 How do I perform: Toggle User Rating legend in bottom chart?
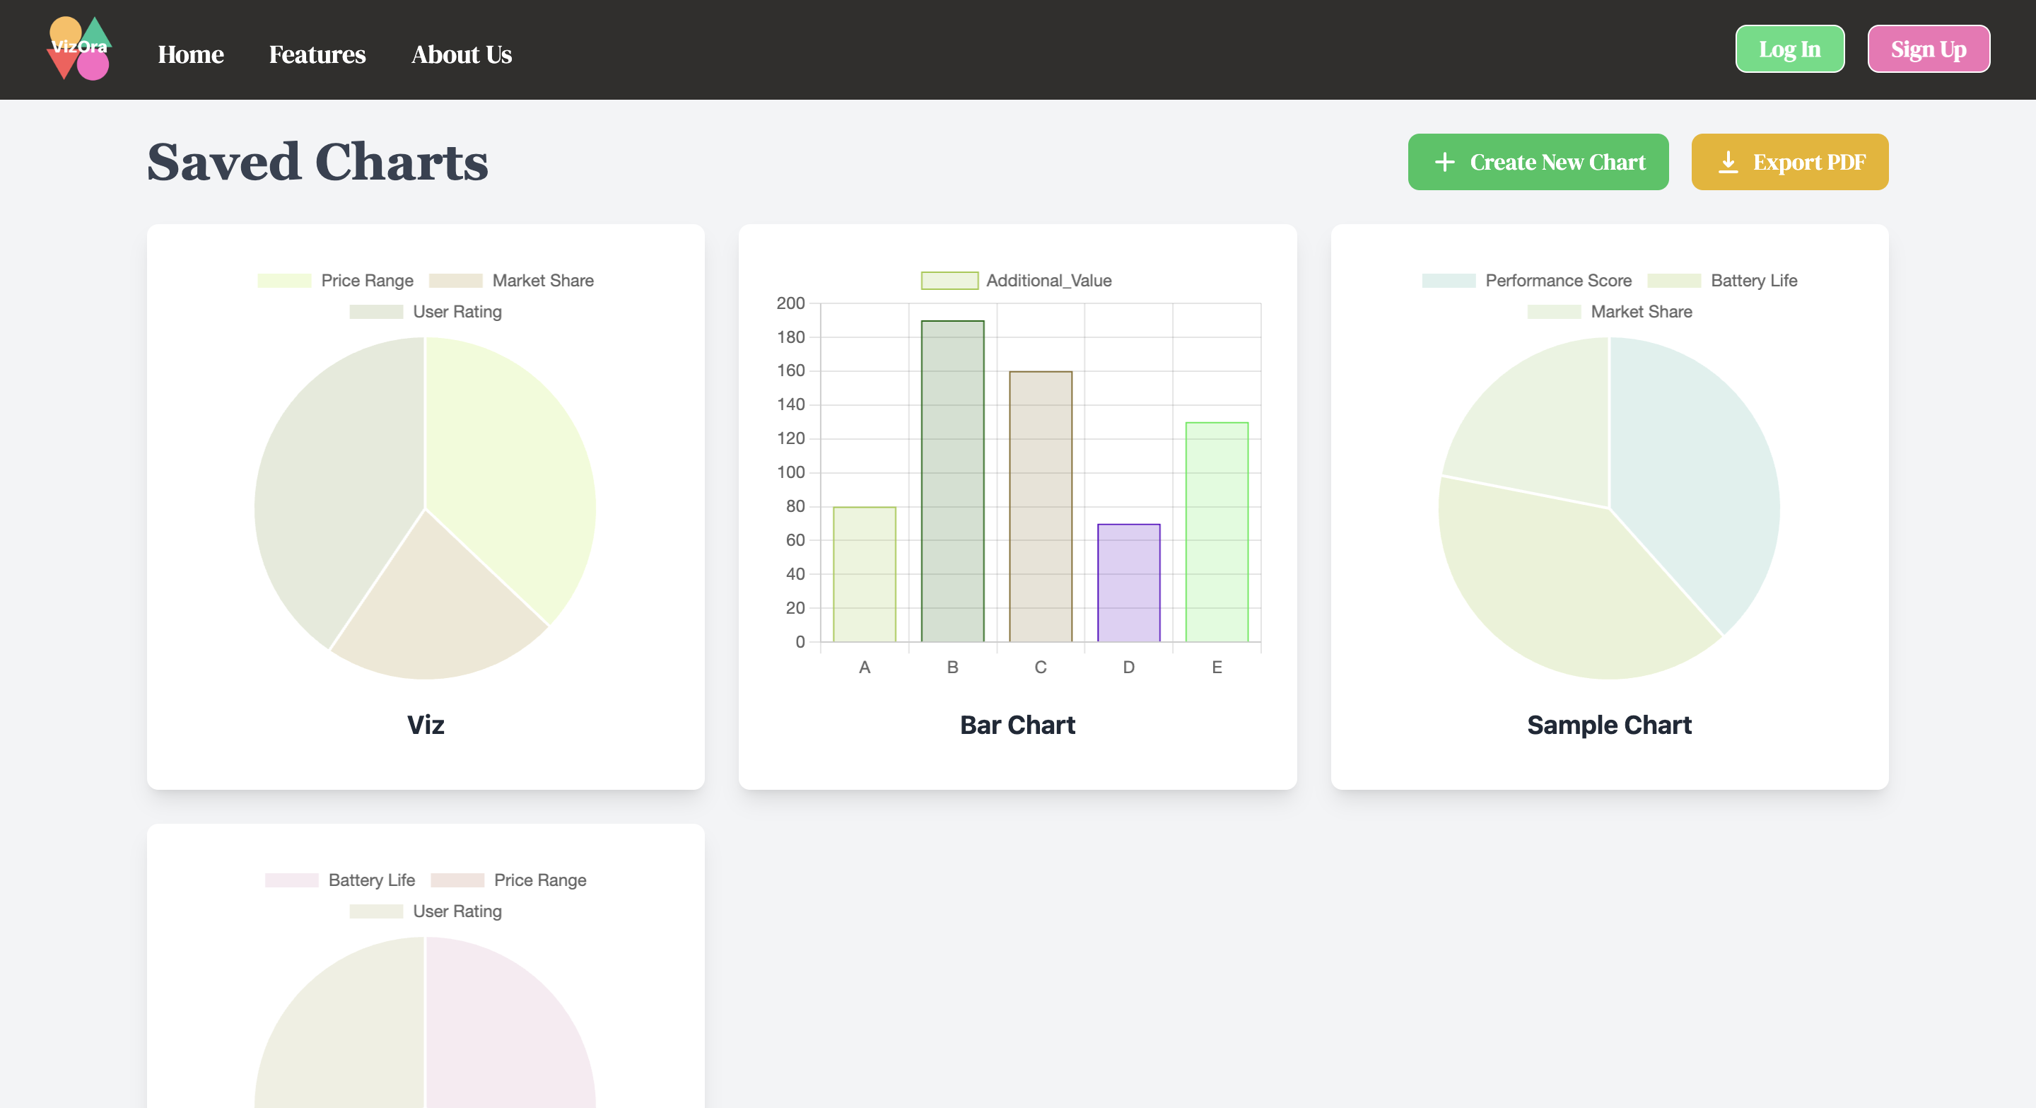(425, 911)
